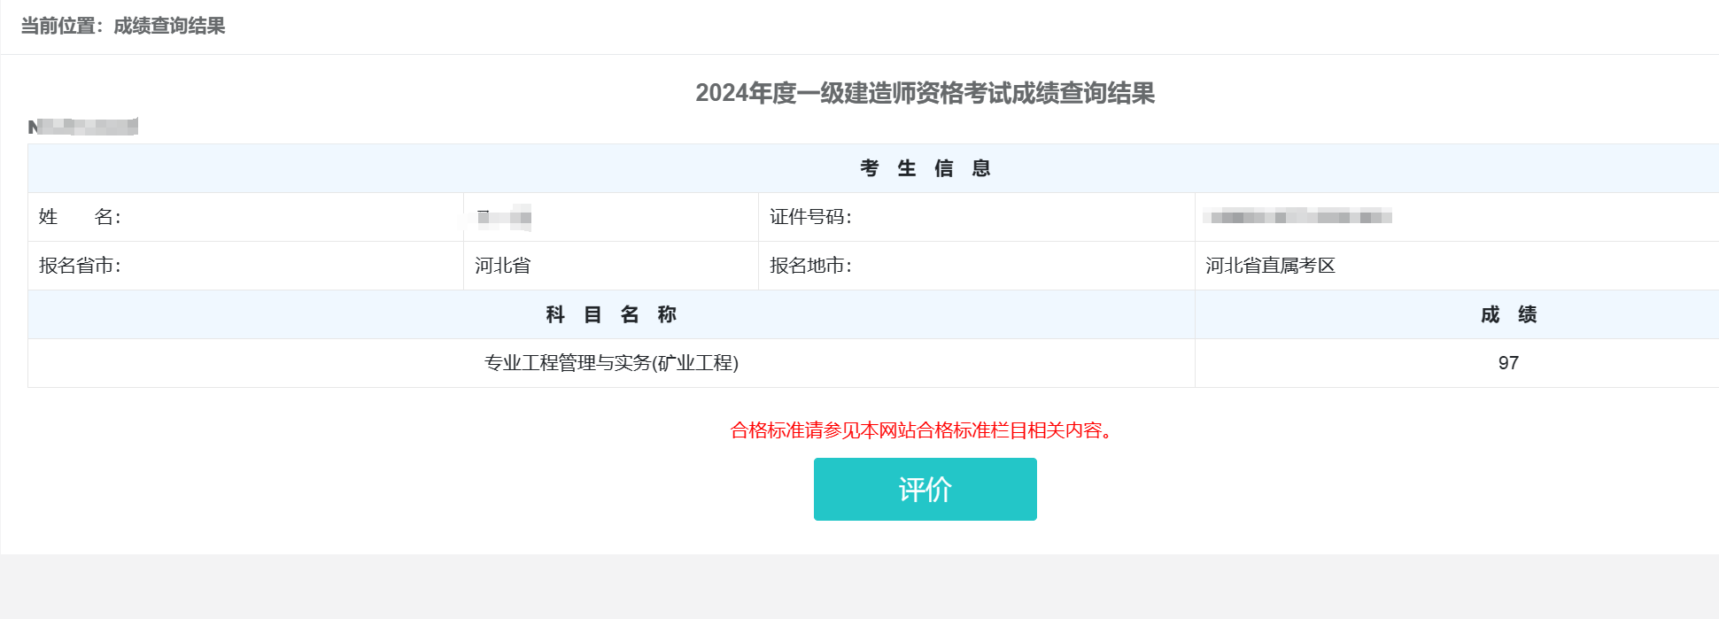The width and height of the screenshot is (1719, 619).
Task: Click the 评价 button
Action: tap(925, 489)
